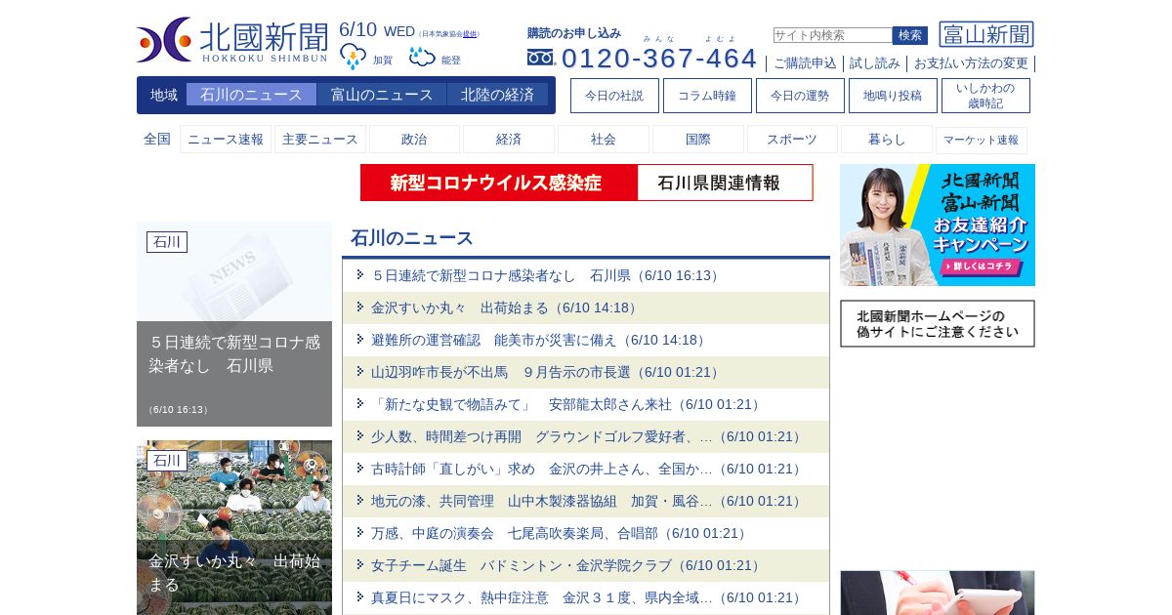Open the partially visible bottom-right ad image
Viewport: 1172px width, 615px height.
tap(938, 593)
